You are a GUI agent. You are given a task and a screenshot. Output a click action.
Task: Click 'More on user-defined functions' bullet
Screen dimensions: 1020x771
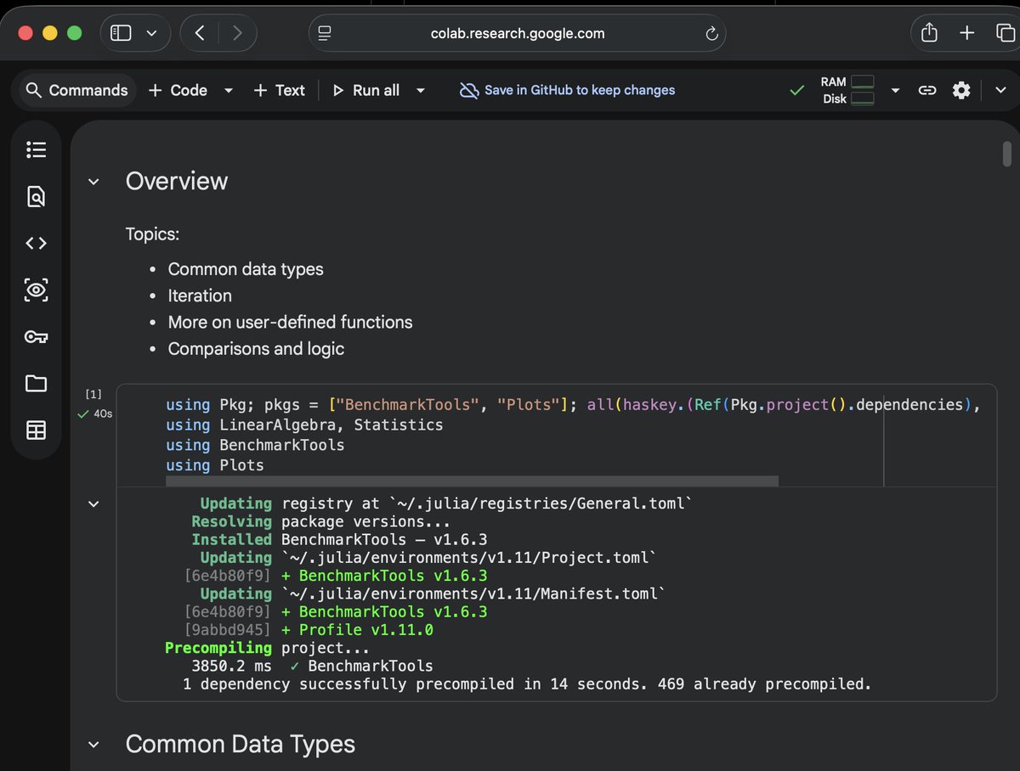point(290,322)
